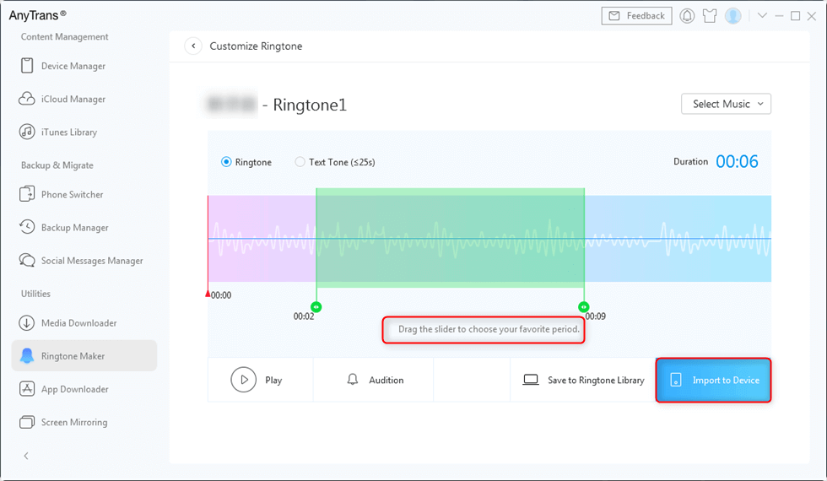Click the Import to Device button
Viewport: 827px width, 481px height.
tap(714, 380)
